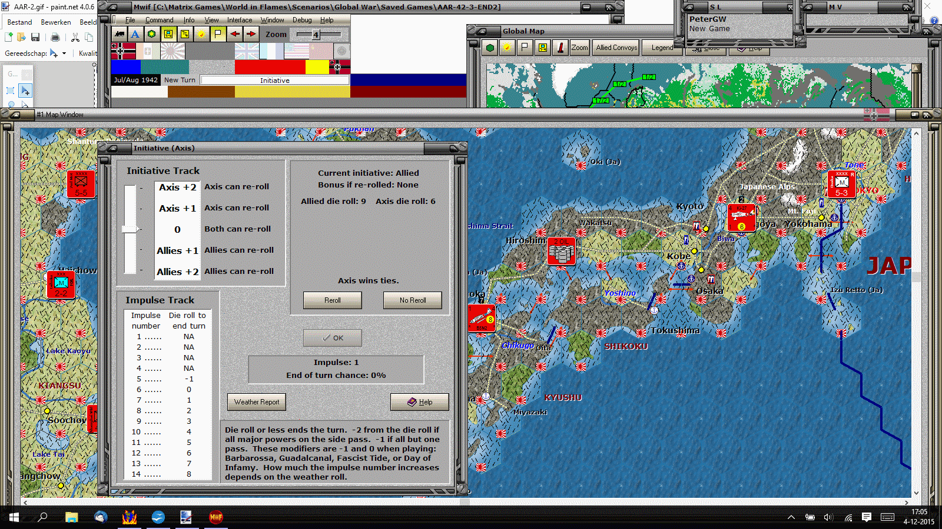Click the green hexagon toolbar icon
Image resolution: width=942 pixels, height=529 pixels.
[x=152, y=34]
